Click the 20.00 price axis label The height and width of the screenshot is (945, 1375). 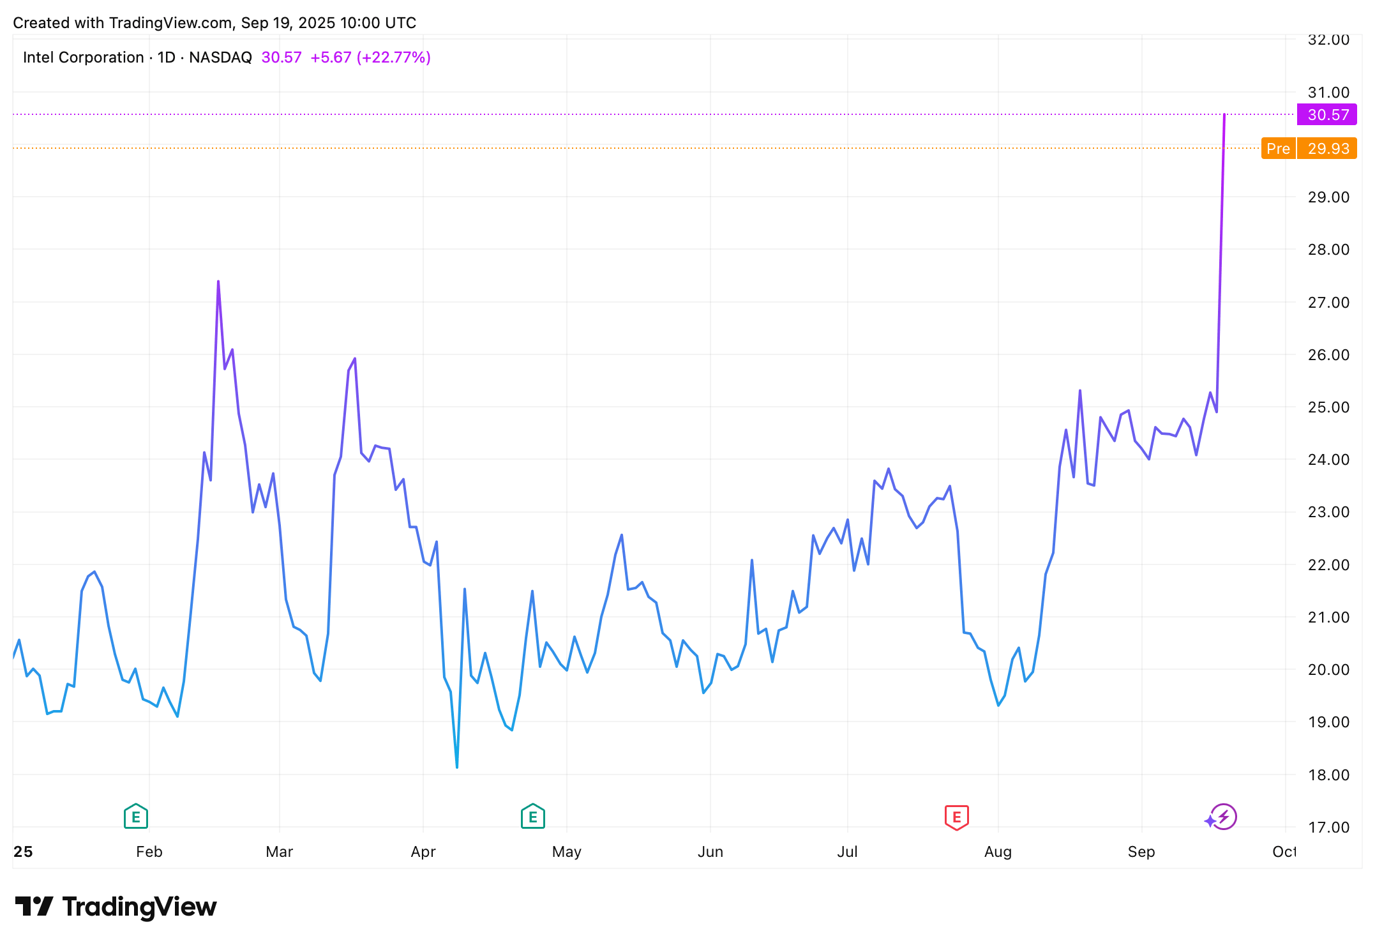click(x=1328, y=669)
